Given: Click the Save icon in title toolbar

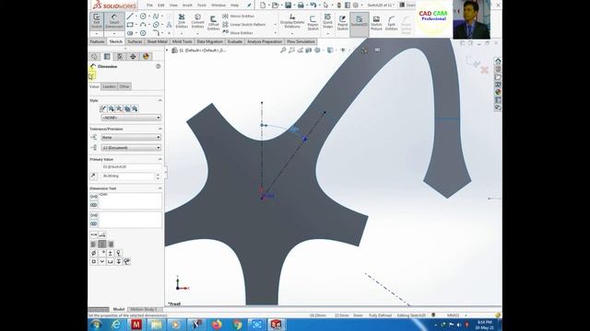Looking at the screenshot, I should 288,6.
